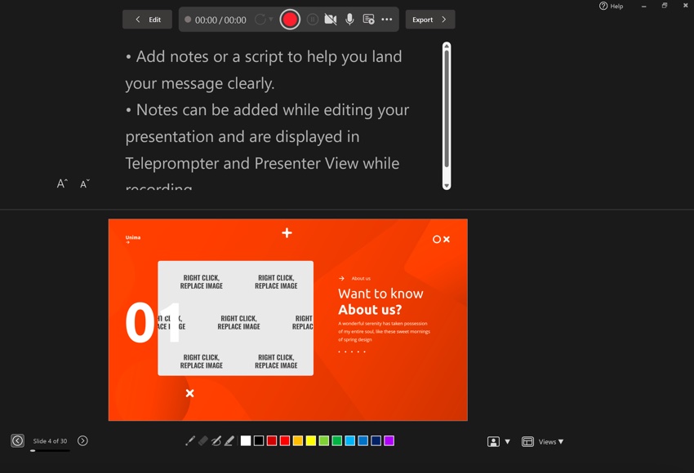Go to the previous slide
Image resolution: width=694 pixels, height=473 pixels.
click(x=18, y=440)
